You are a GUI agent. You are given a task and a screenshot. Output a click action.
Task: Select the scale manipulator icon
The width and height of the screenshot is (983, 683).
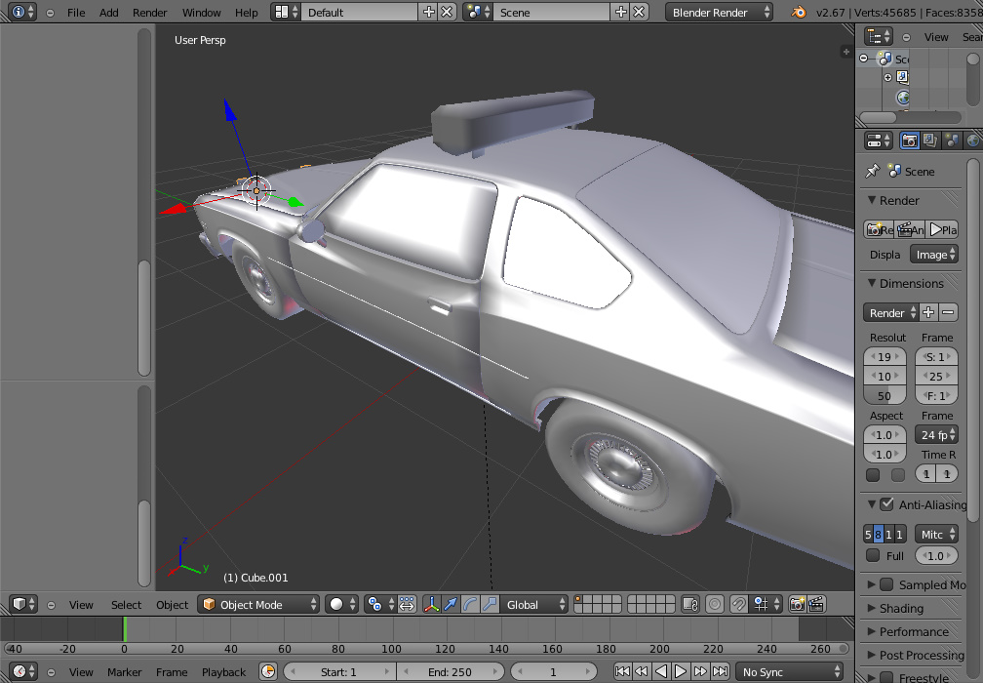(490, 605)
